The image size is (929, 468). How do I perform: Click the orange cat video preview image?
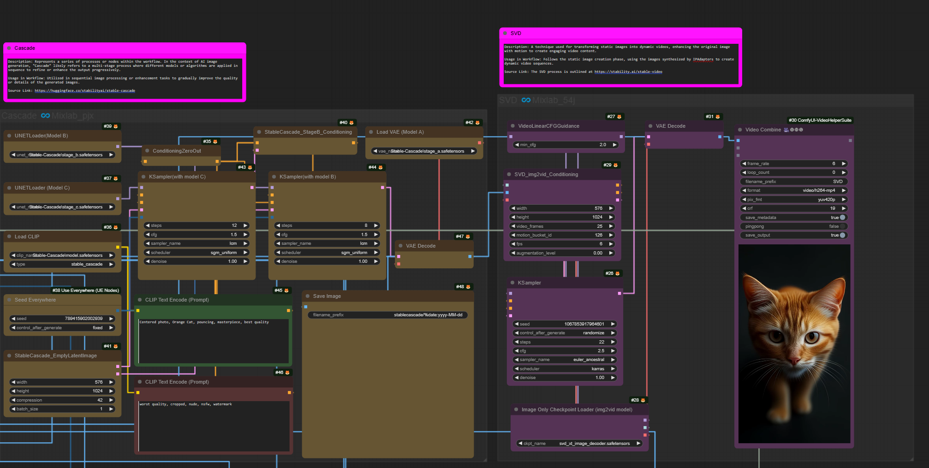pyautogui.click(x=794, y=344)
